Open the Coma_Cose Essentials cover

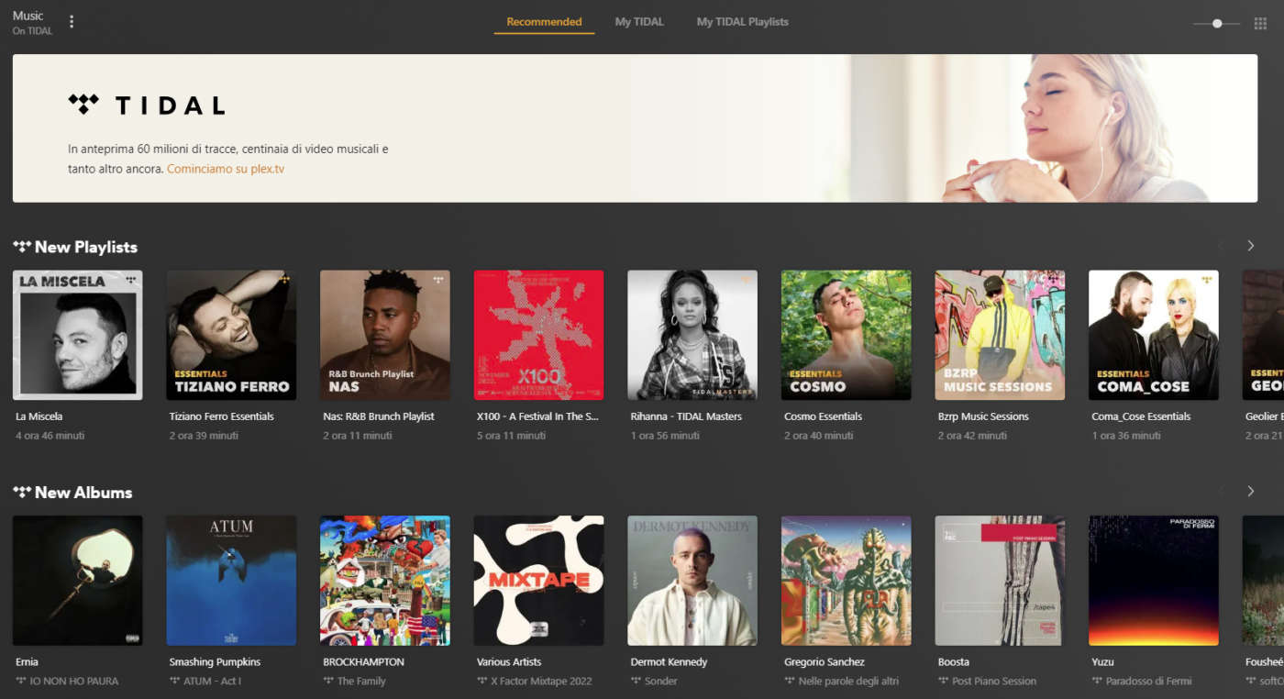coord(1154,335)
